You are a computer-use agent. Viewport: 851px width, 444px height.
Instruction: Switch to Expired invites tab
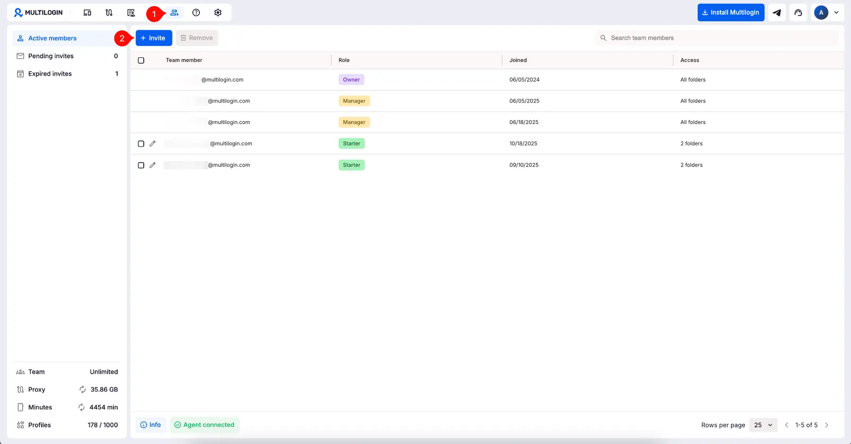click(67, 74)
